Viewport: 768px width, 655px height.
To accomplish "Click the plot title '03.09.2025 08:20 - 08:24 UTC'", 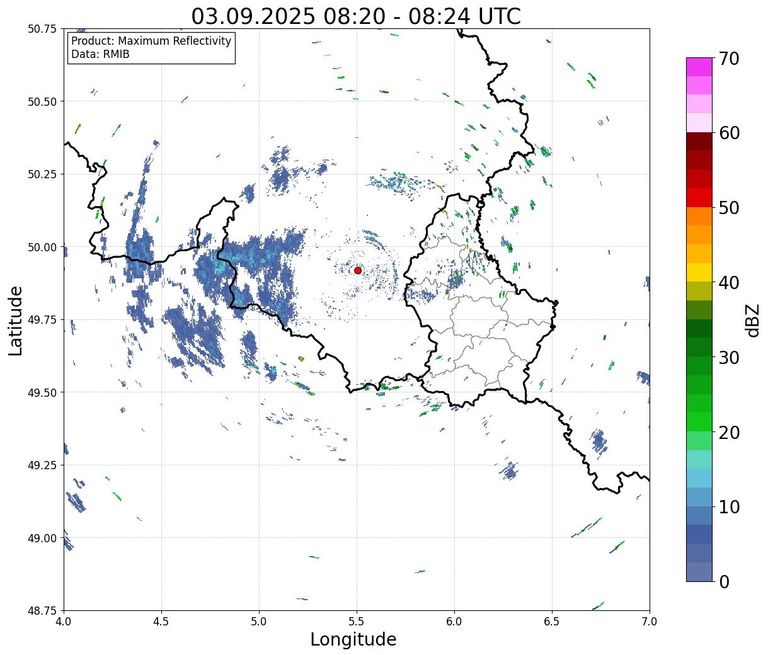I will 356,16.
